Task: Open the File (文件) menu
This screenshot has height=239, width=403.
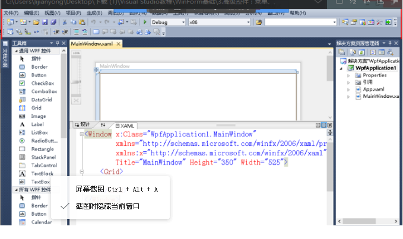Action: click(x=11, y=13)
